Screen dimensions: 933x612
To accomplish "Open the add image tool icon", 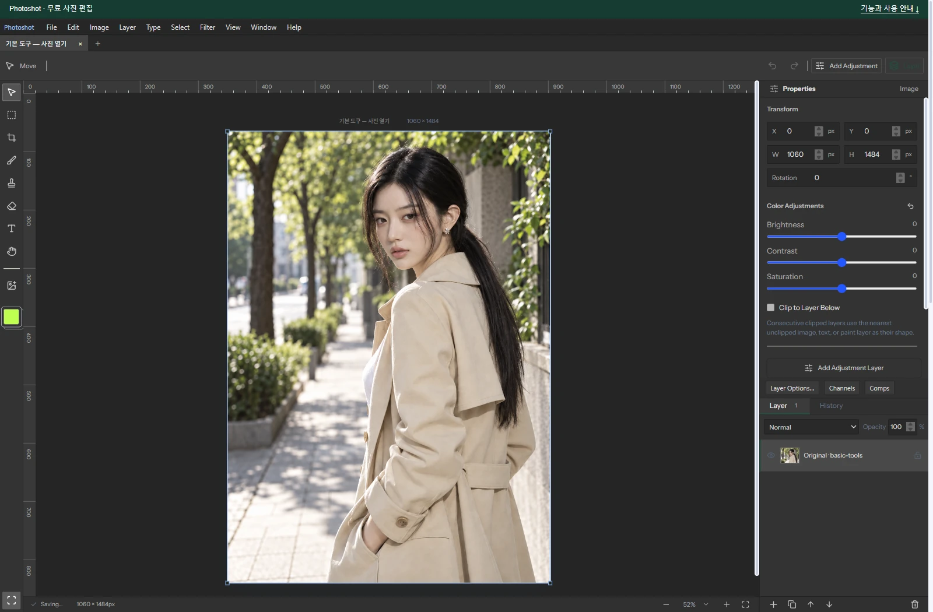I will (x=11, y=286).
